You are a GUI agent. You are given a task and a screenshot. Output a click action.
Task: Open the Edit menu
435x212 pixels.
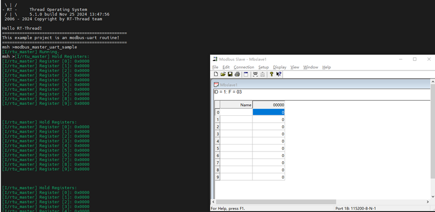[x=226, y=67]
